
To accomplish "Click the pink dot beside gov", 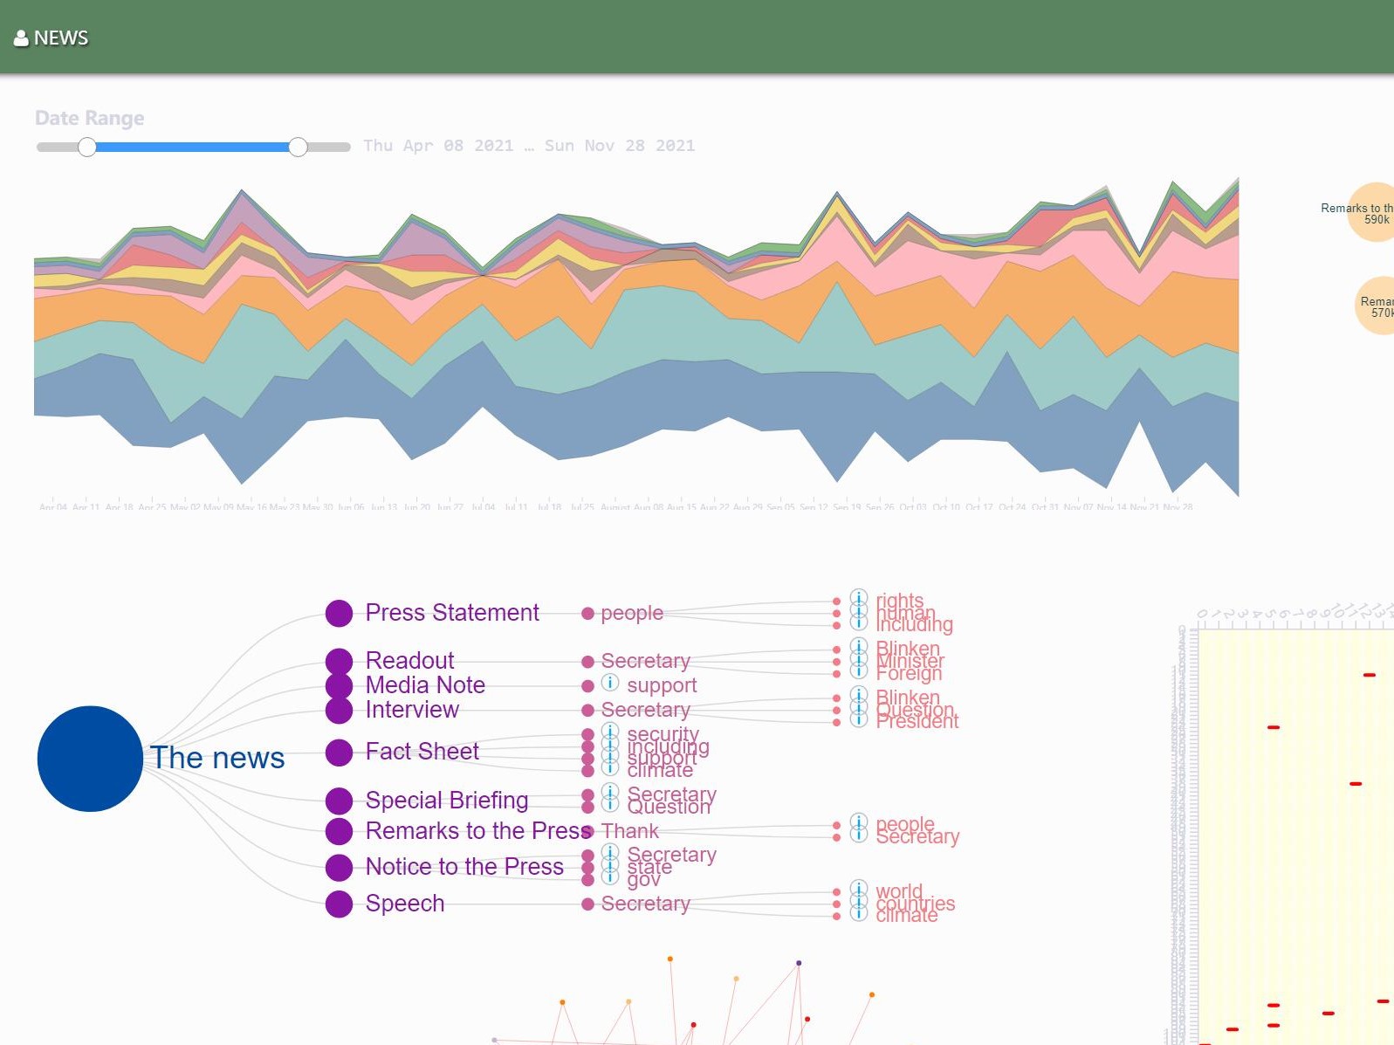I will click(x=588, y=880).
